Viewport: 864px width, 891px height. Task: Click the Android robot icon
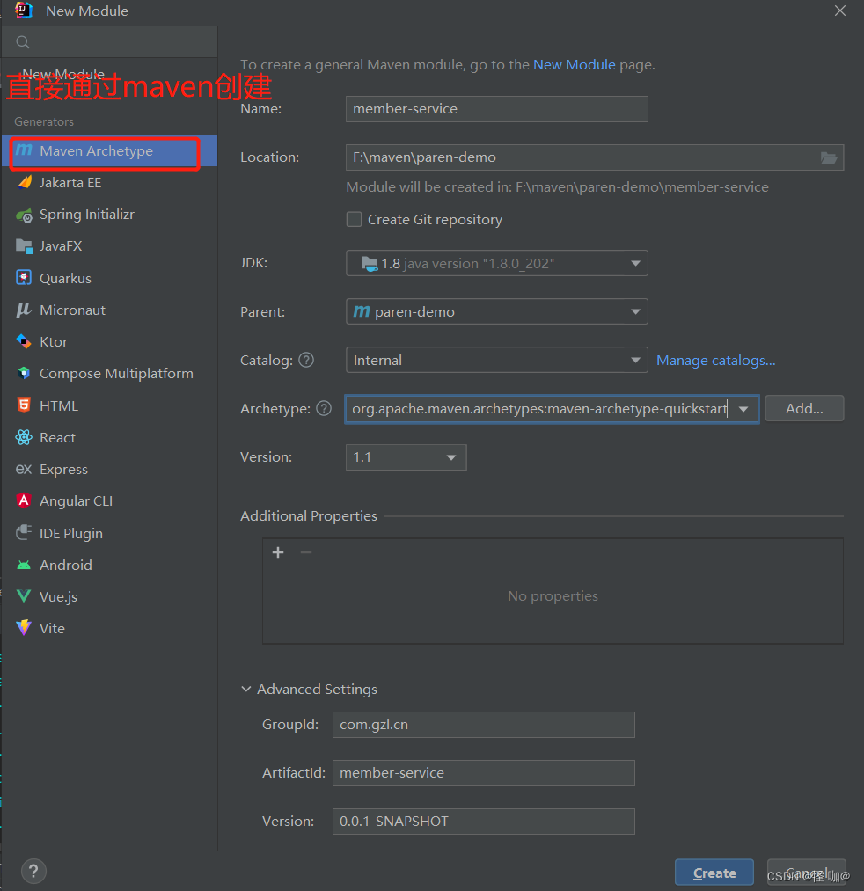coord(24,565)
